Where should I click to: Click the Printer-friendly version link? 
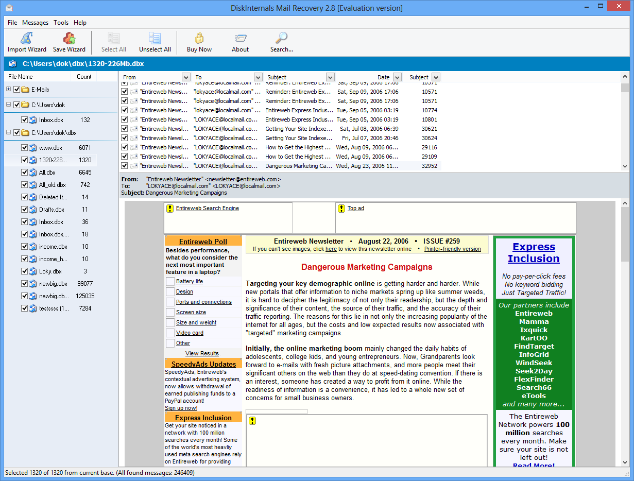452,249
